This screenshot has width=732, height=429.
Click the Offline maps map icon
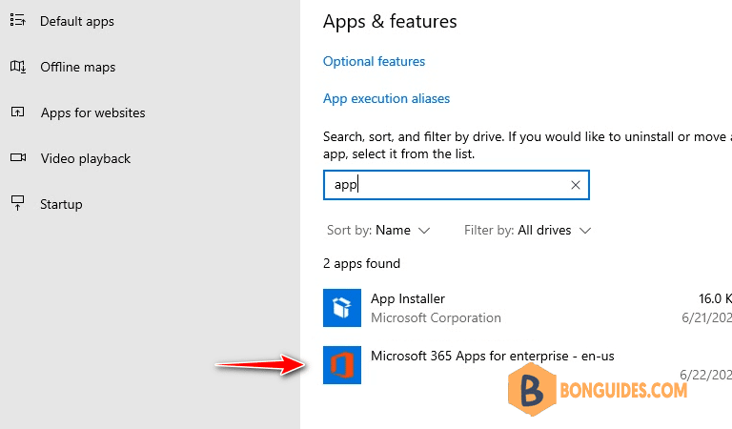point(18,67)
